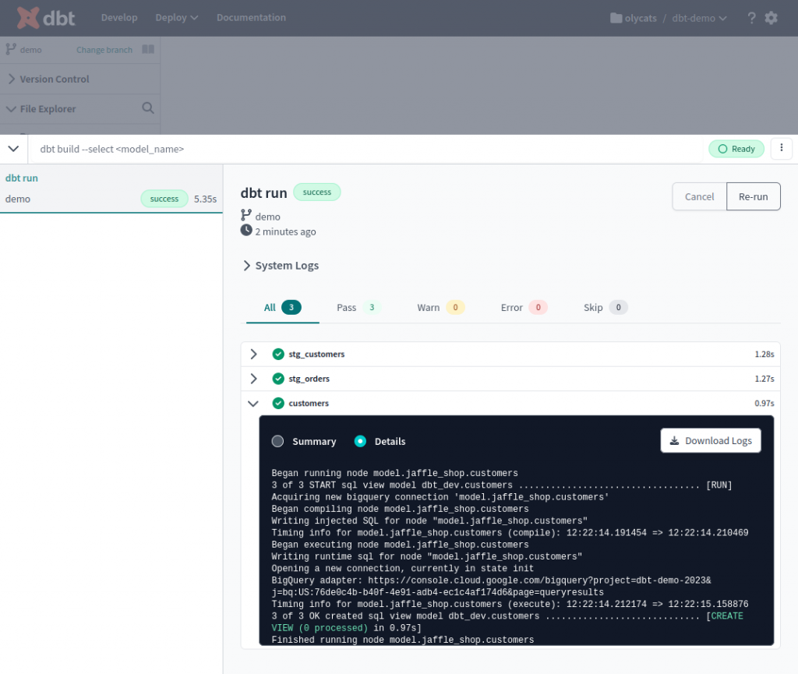This screenshot has height=674, width=798.
Task: Switch to the Pass results tab
Action: (358, 307)
